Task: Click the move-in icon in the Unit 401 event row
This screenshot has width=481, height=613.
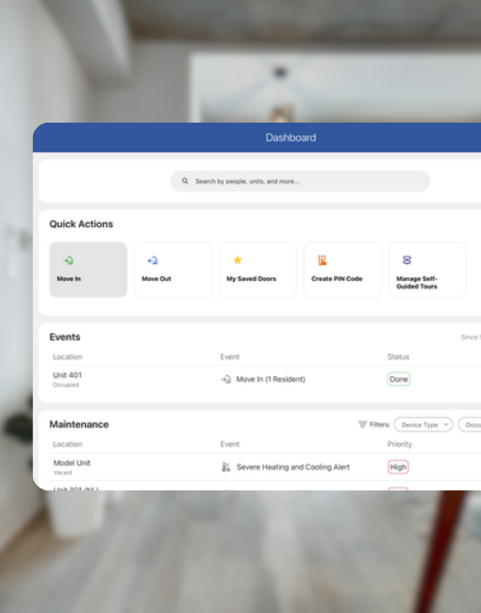Action: pos(225,379)
